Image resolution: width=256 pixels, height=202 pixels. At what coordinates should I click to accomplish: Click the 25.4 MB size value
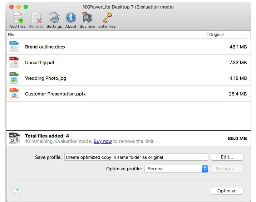(x=238, y=94)
